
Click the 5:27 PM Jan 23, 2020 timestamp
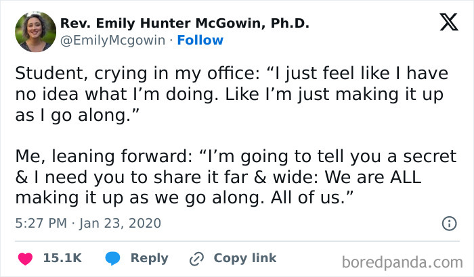[88, 222]
